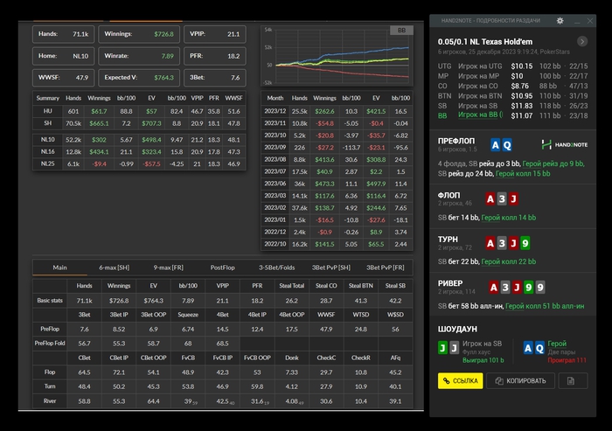Open settings gear in hand details window
This screenshot has height=431, width=612.
point(560,20)
